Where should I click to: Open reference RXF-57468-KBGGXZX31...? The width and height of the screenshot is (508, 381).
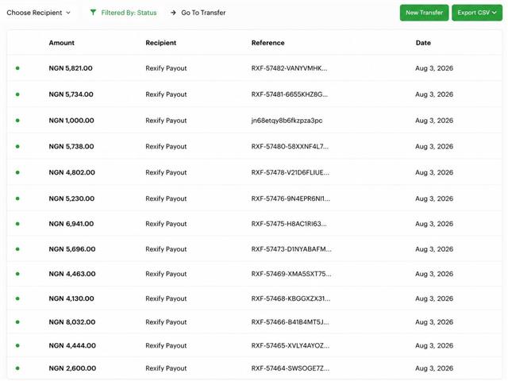(x=291, y=298)
